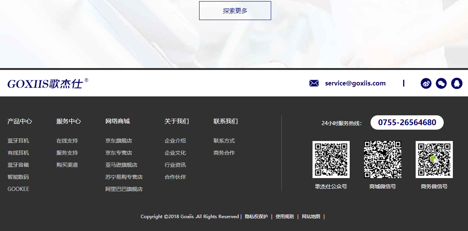Click the 隐私权保护 footer link
468x231 pixels.
256,217
